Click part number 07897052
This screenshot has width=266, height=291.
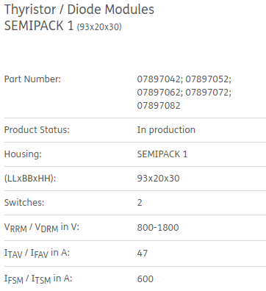[x=208, y=79]
